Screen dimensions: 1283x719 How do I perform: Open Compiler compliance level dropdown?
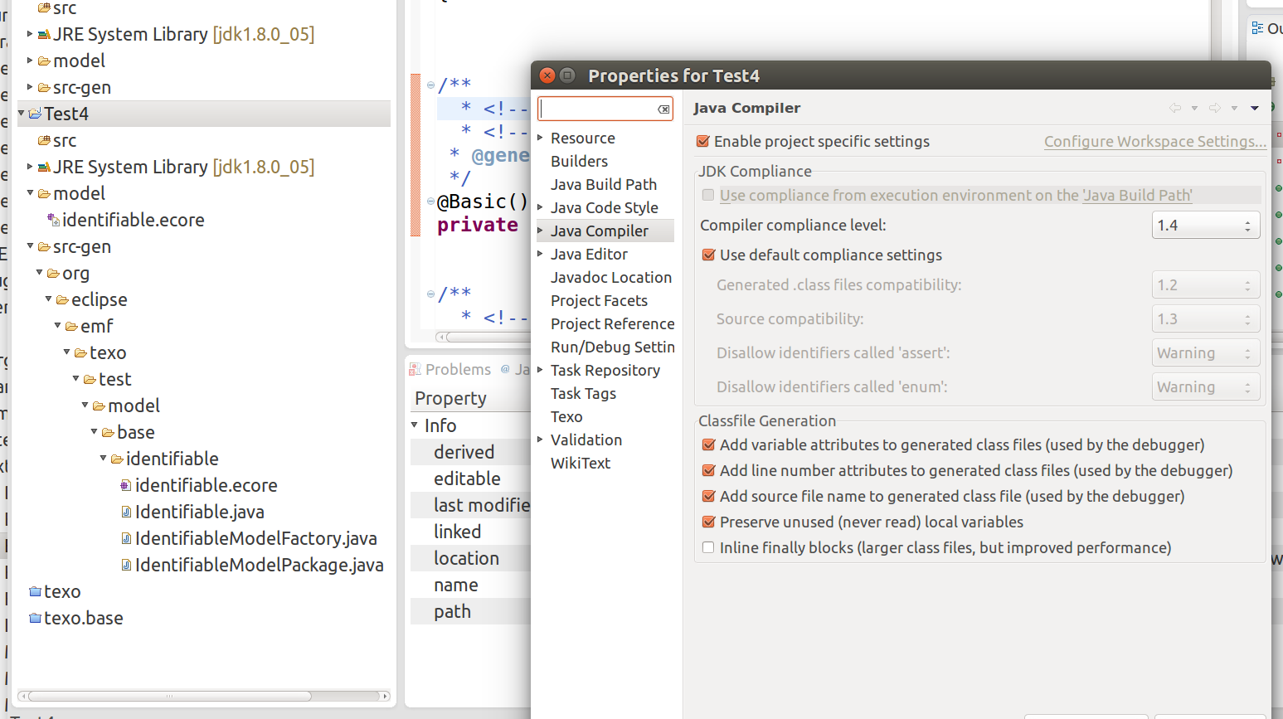click(1206, 225)
